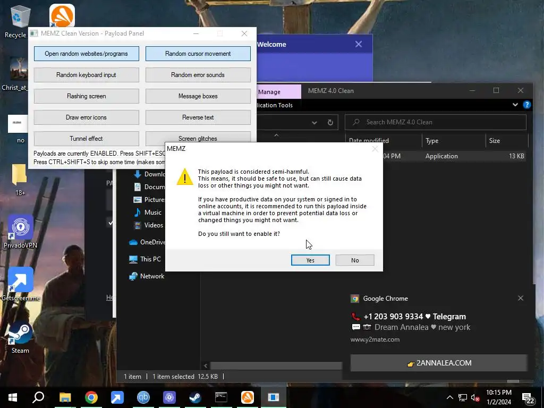The image size is (544, 408).
Task: Click Yes in the MEMZ warning dialog
Action: pos(310,260)
